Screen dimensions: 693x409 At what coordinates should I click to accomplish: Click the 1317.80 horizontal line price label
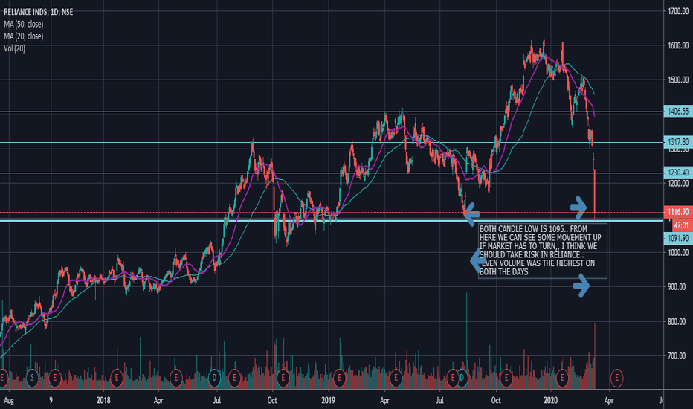click(x=678, y=141)
